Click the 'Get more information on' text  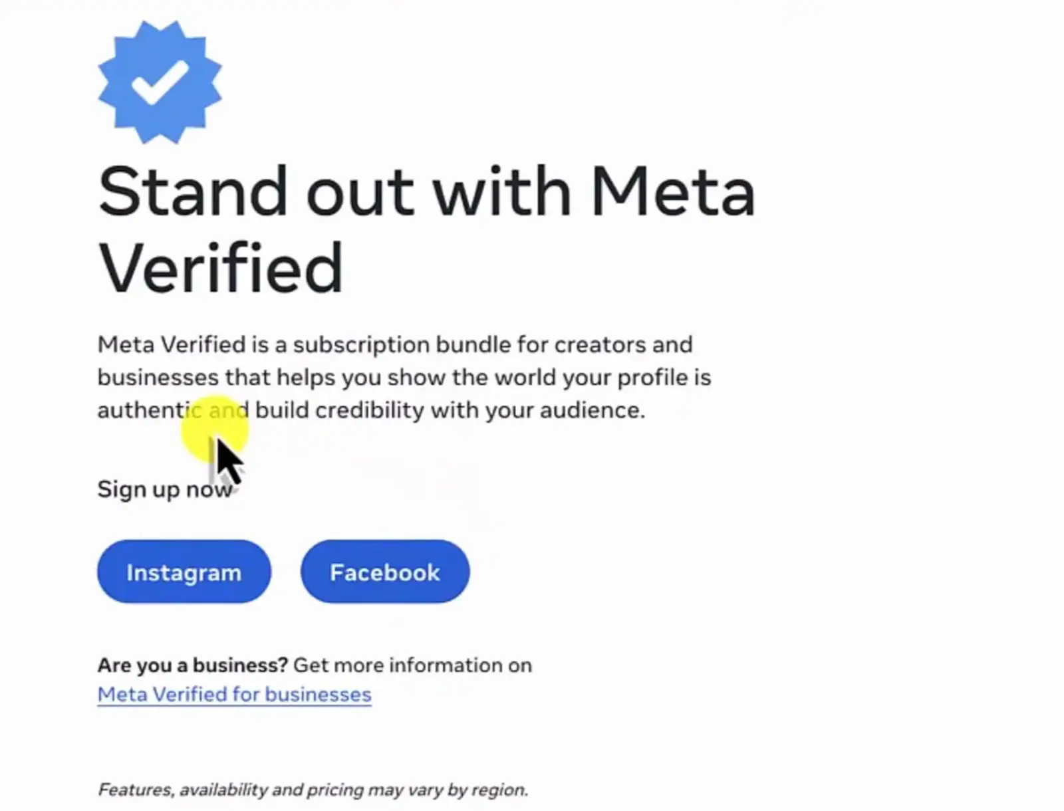(412, 665)
